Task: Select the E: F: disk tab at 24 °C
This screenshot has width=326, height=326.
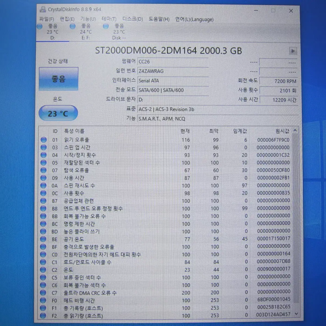Action: point(86,32)
